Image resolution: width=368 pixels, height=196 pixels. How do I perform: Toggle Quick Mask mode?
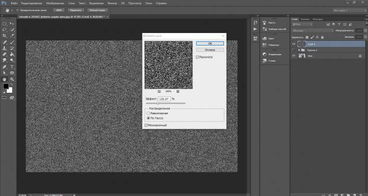pyautogui.click(x=4, y=97)
